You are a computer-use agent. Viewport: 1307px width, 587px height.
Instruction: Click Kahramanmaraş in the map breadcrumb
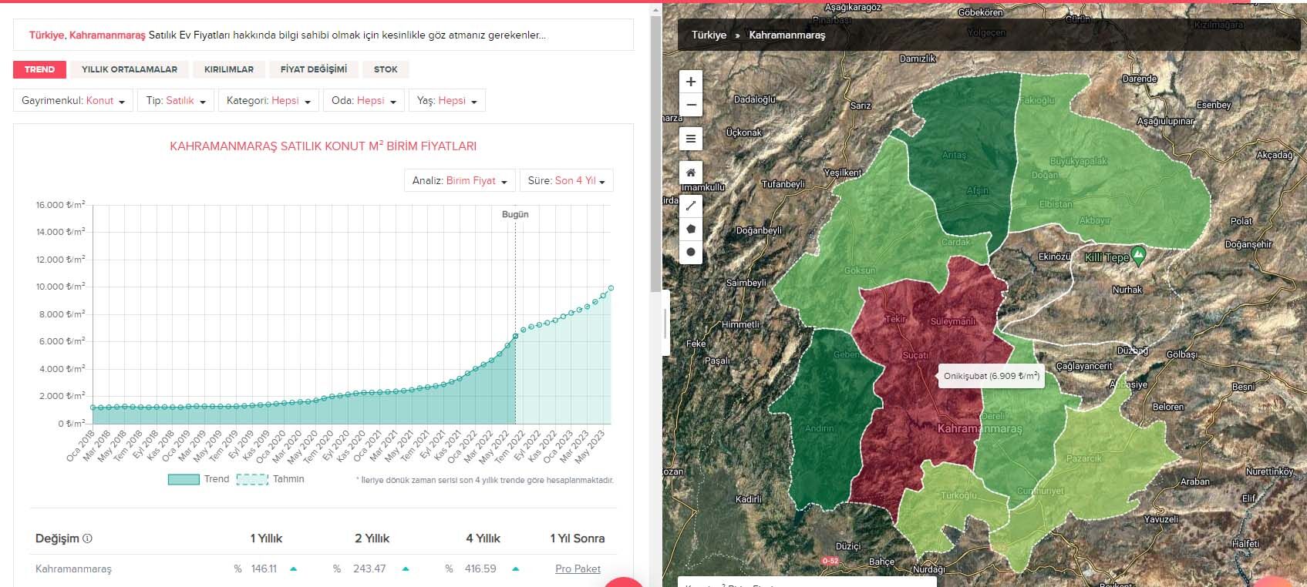(x=787, y=35)
